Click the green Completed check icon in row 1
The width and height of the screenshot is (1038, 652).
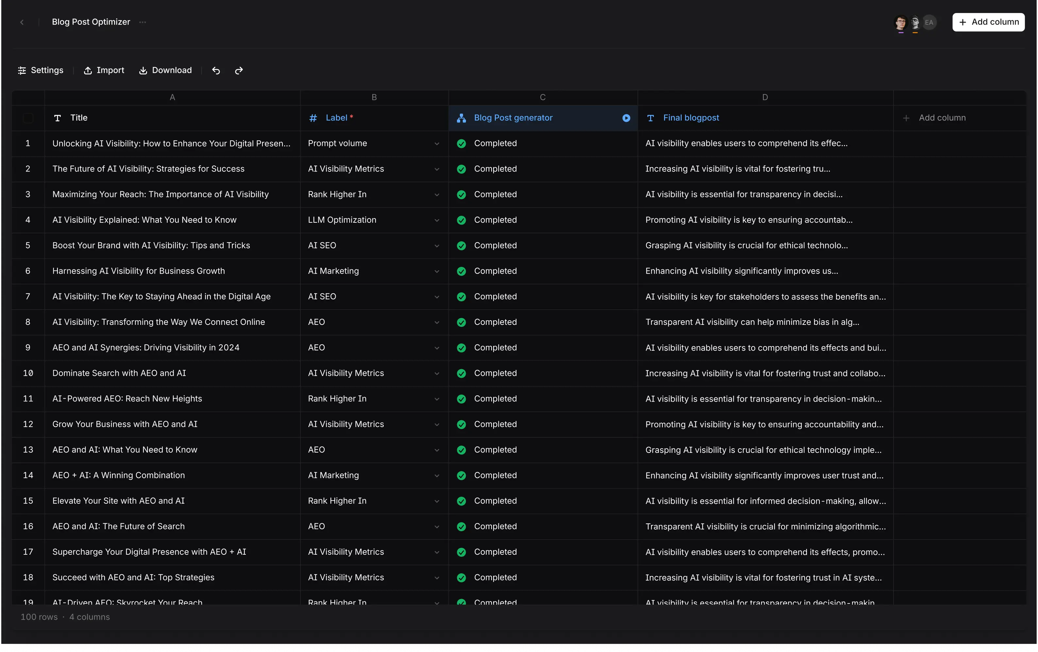click(x=461, y=144)
